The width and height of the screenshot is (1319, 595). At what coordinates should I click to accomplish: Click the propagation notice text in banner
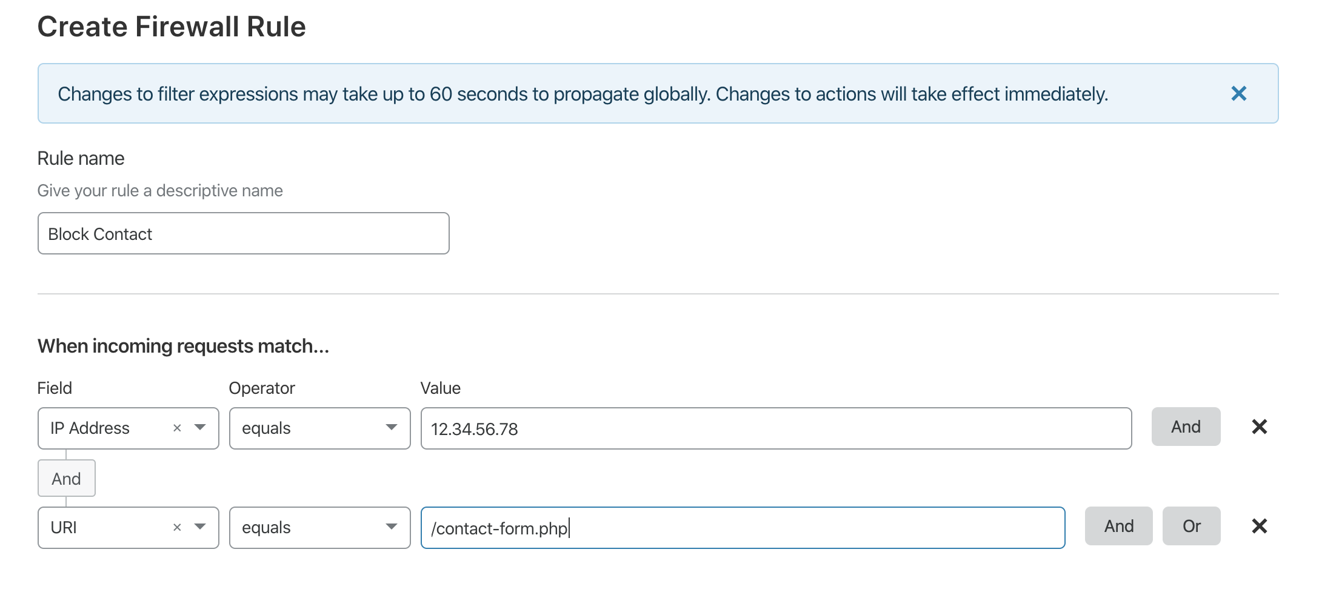[x=583, y=94]
